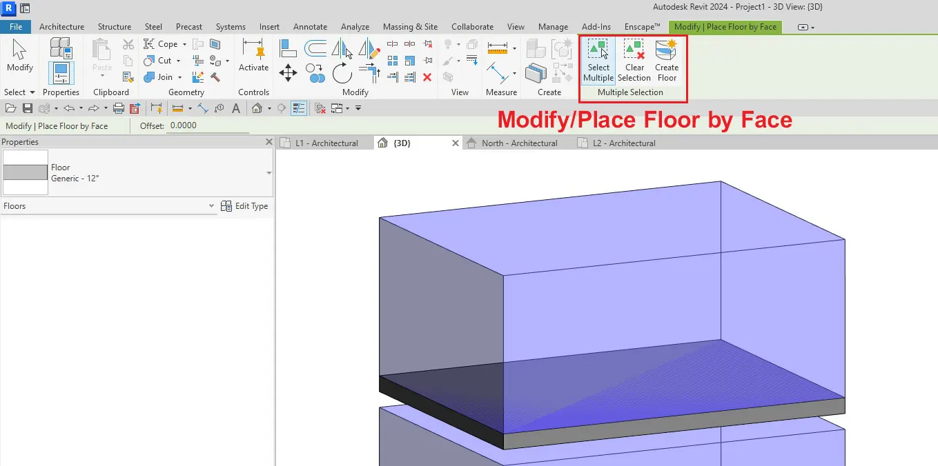Click the Close Inactive Views icon
The image size is (938, 466).
[x=320, y=108]
